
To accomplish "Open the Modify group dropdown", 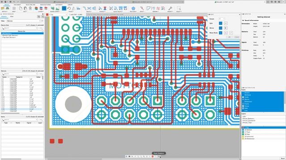I will (x=170, y=12).
